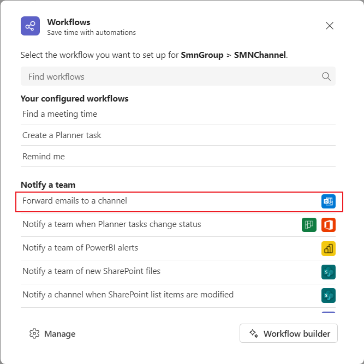This screenshot has width=364, height=364.
Task: Select Notify a team of new SharePoint files
Action: 178,271
